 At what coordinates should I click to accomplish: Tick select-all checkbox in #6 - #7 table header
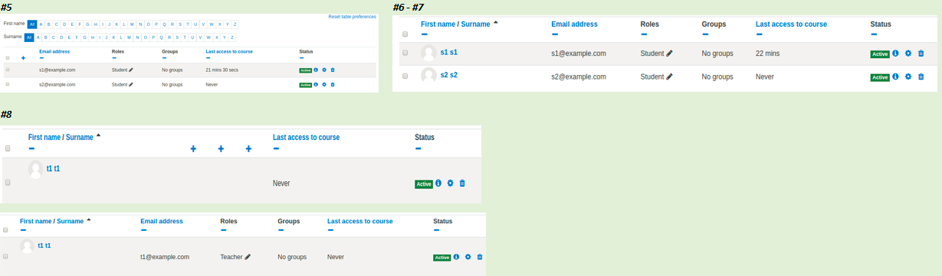(x=405, y=34)
